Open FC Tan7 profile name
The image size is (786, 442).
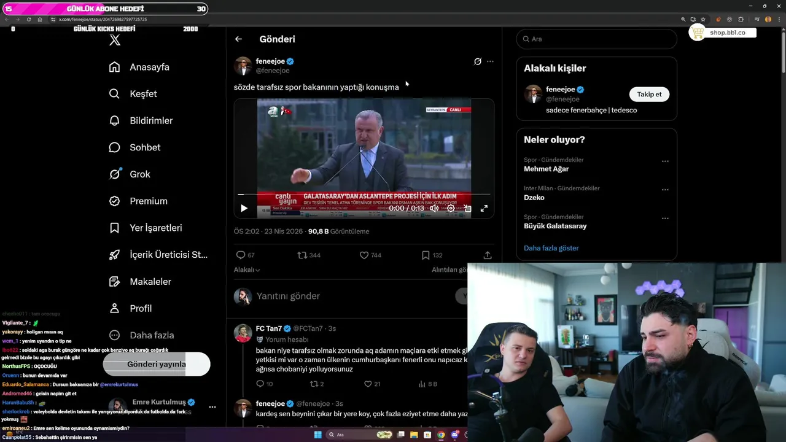pyautogui.click(x=269, y=328)
